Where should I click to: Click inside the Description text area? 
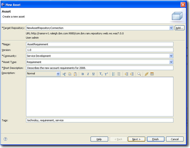pyautogui.click(x=100, y=97)
